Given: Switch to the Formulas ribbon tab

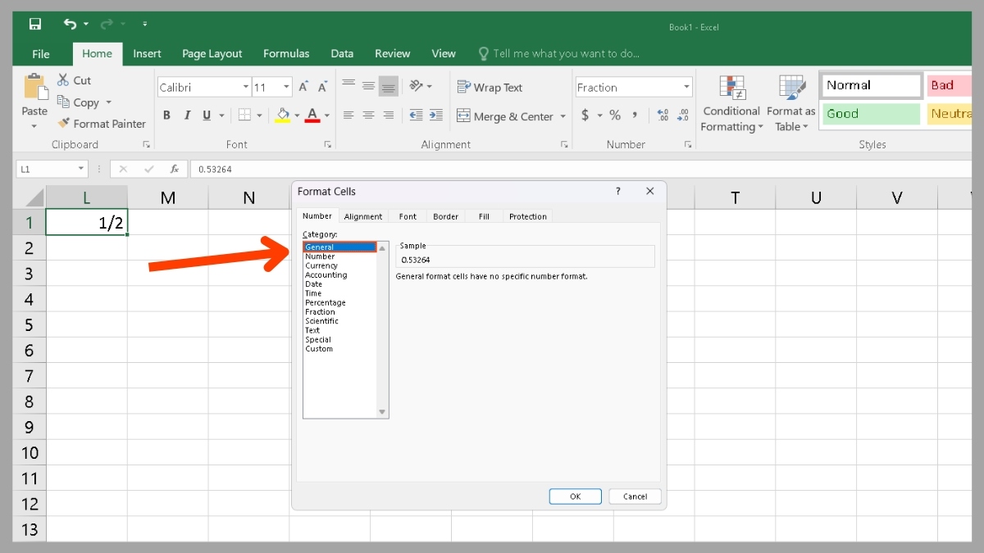Looking at the screenshot, I should click(x=286, y=53).
